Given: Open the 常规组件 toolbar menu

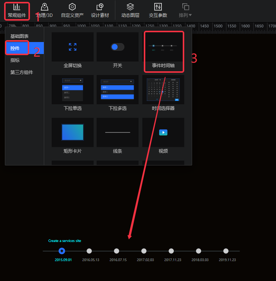Looking at the screenshot, I should (17, 11).
